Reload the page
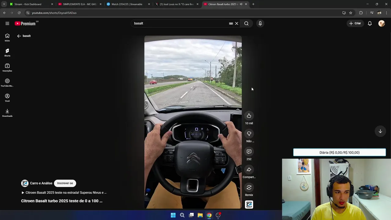Viewport: 391px width, 220px height. click(19, 13)
